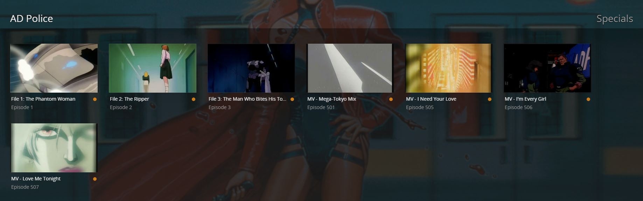The width and height of the screenshot is (643, 201).
Task: Open thumbnail for File 1: The Phantom Woman
Action: (54, 68)
